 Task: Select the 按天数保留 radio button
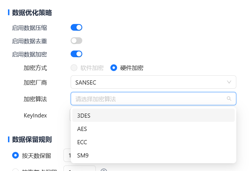15,156
